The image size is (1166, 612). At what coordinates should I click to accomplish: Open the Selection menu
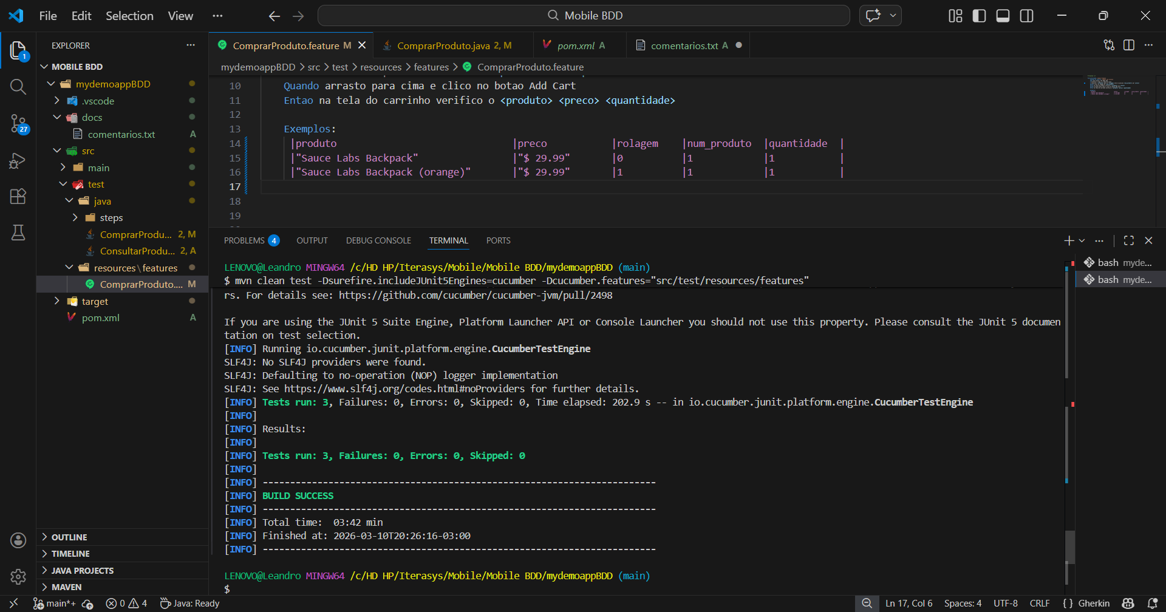point(129,16)
